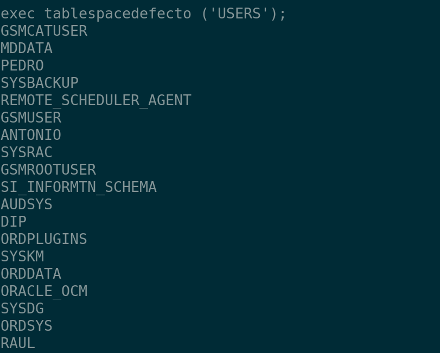This screenshot has height=353, width=440.
Task: Place cursor on SI_INFORMTN_SCHEMA text
Action: (79, 187)
